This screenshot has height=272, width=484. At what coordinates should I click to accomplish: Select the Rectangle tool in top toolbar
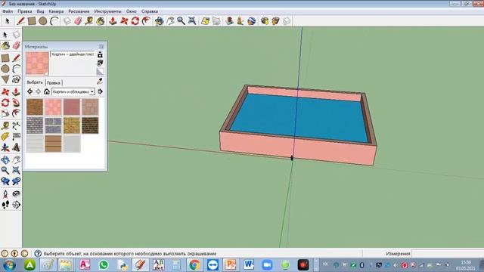pos(32,21)
